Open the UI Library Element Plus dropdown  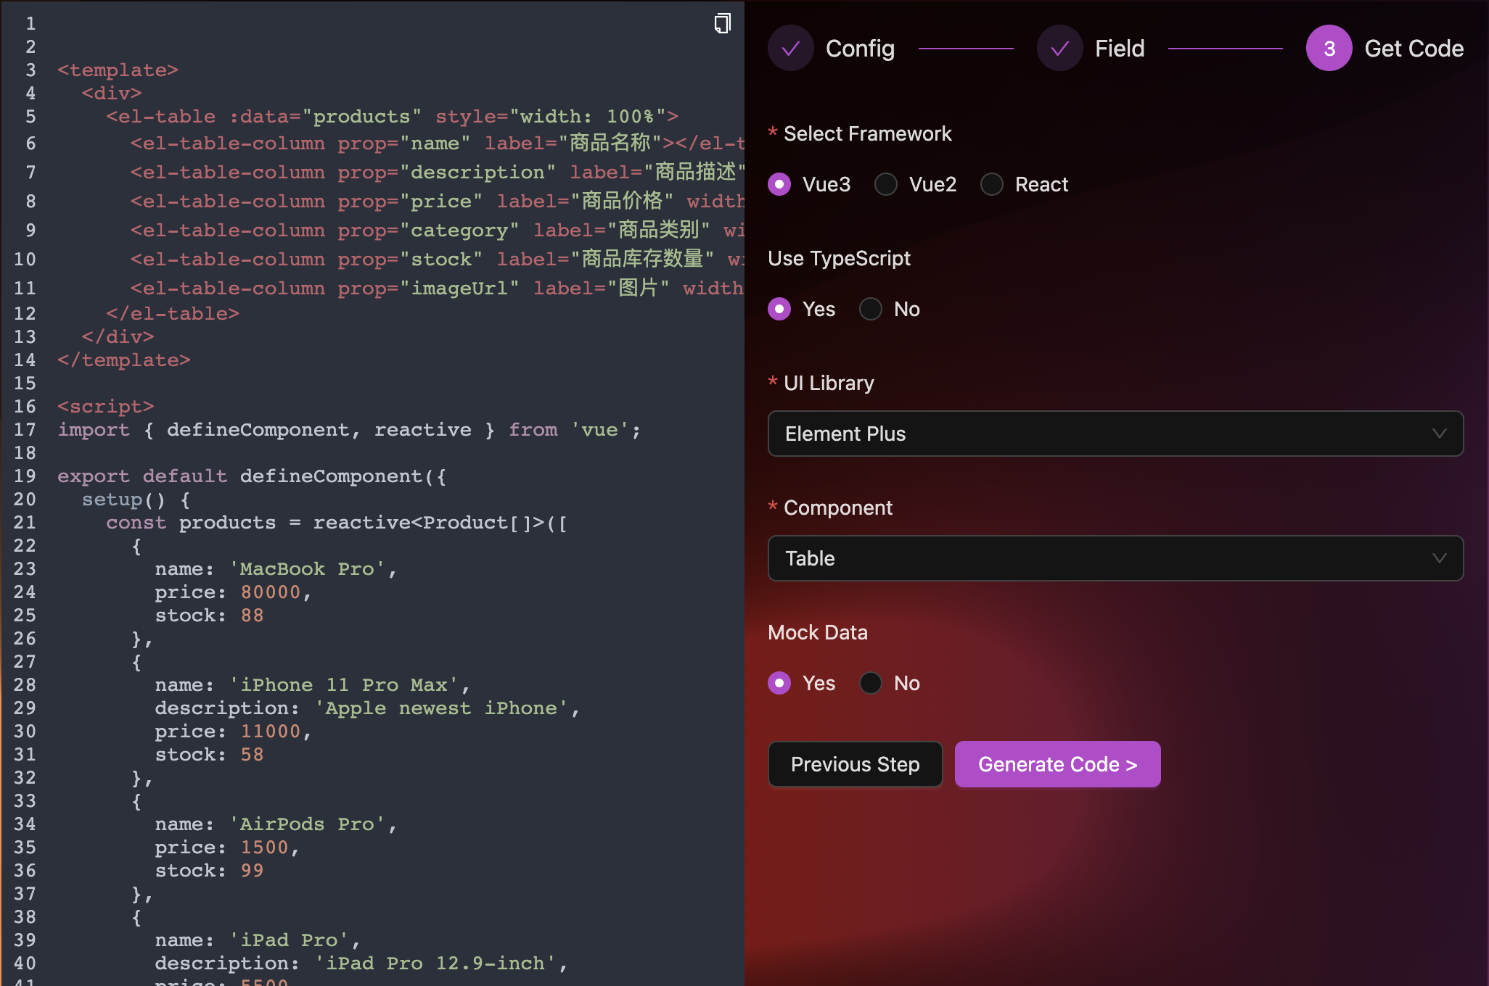click(x=1115, y=434)
